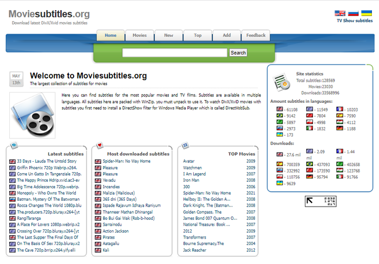This screenshot has width=379, height=264.
Task: Open 365 dni (365 Days) subtitle
Action: point(120,199)
